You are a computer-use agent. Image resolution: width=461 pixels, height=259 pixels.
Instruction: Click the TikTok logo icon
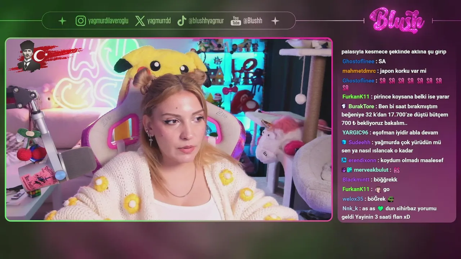point(182,21)
